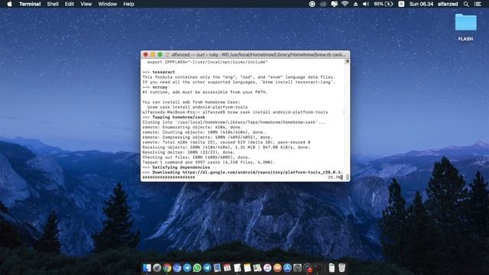Viewport: 489px width, 275px height.
Task: Launch Google Chrome from Dock
Action: point(167,267)
